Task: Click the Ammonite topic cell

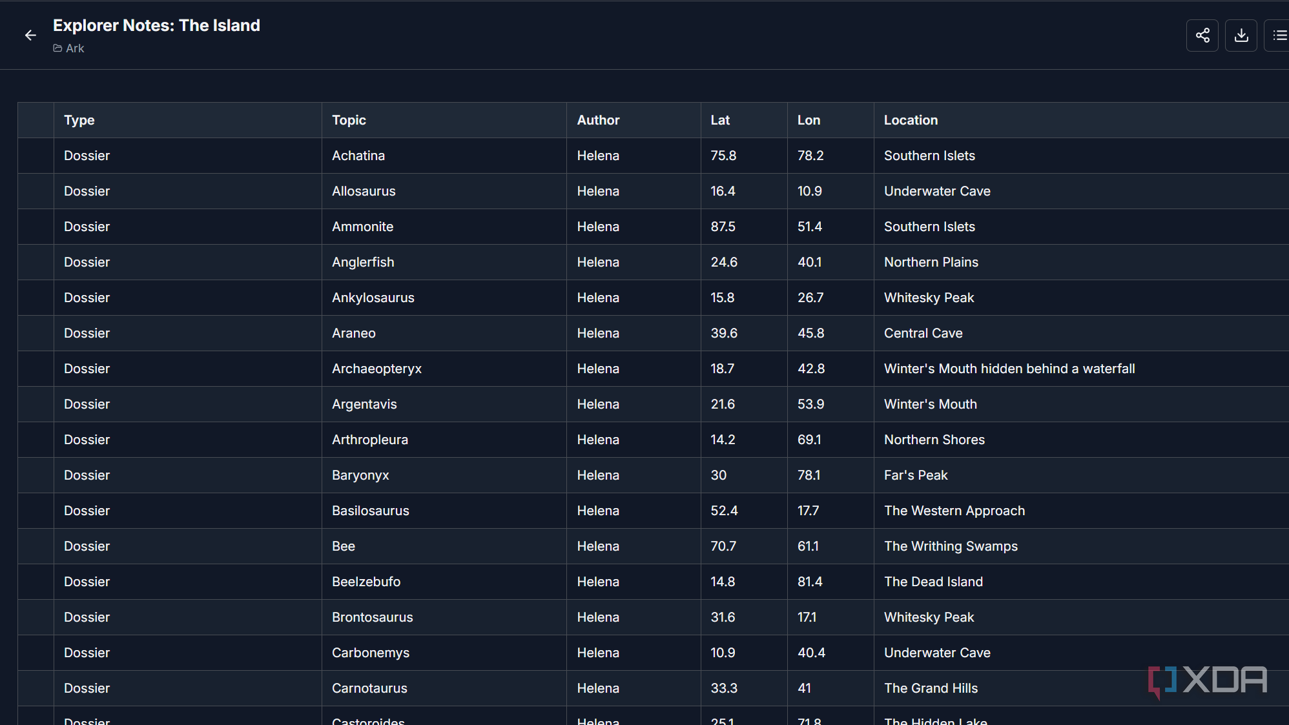Action: [x=444, y=227]
